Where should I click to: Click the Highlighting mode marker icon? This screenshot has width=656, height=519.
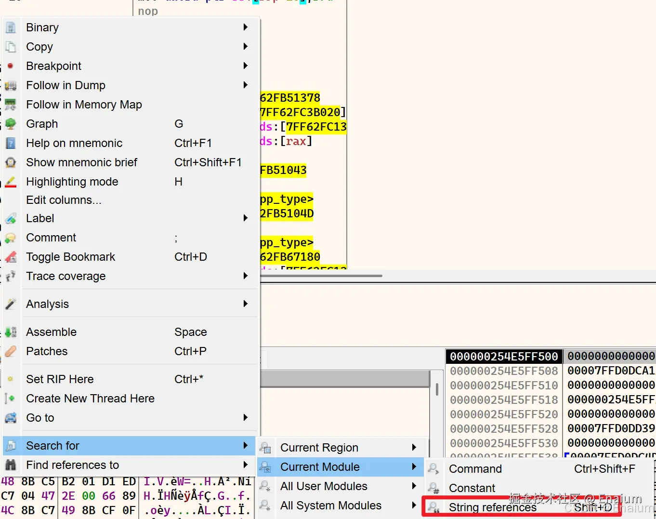(x=11, y=182)
